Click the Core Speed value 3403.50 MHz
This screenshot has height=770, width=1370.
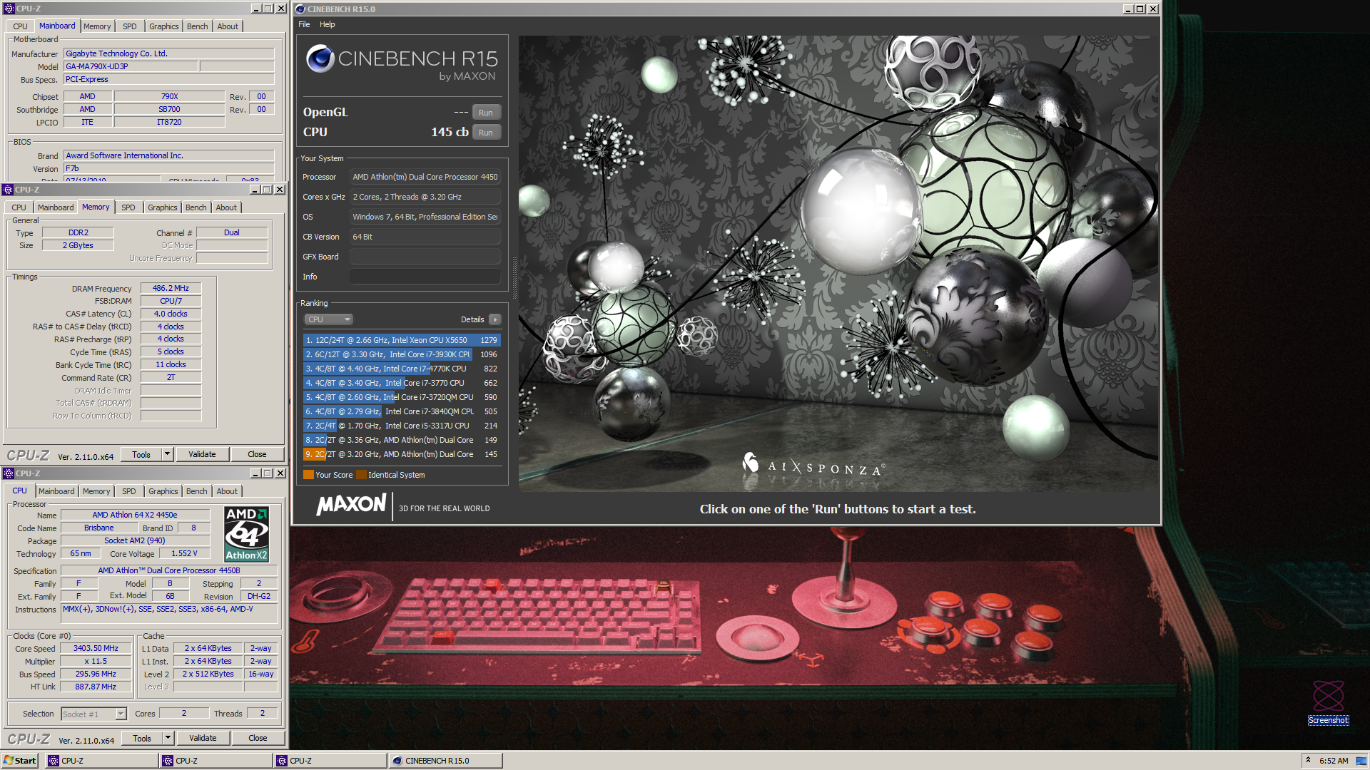pyautogui.click(x=96, y=648)
